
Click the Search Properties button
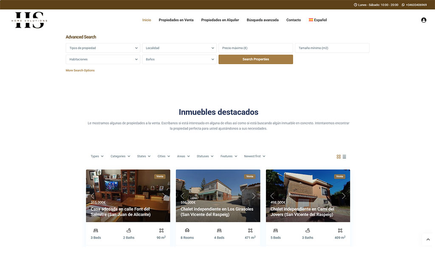[x=256, y=59]
